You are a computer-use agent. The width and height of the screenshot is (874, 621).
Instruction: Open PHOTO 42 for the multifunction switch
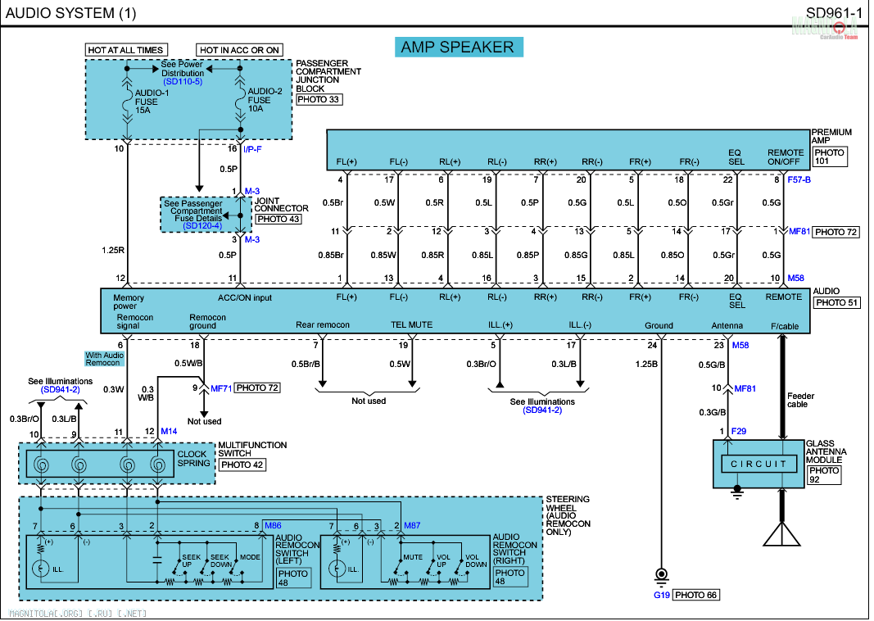[242, 465]
